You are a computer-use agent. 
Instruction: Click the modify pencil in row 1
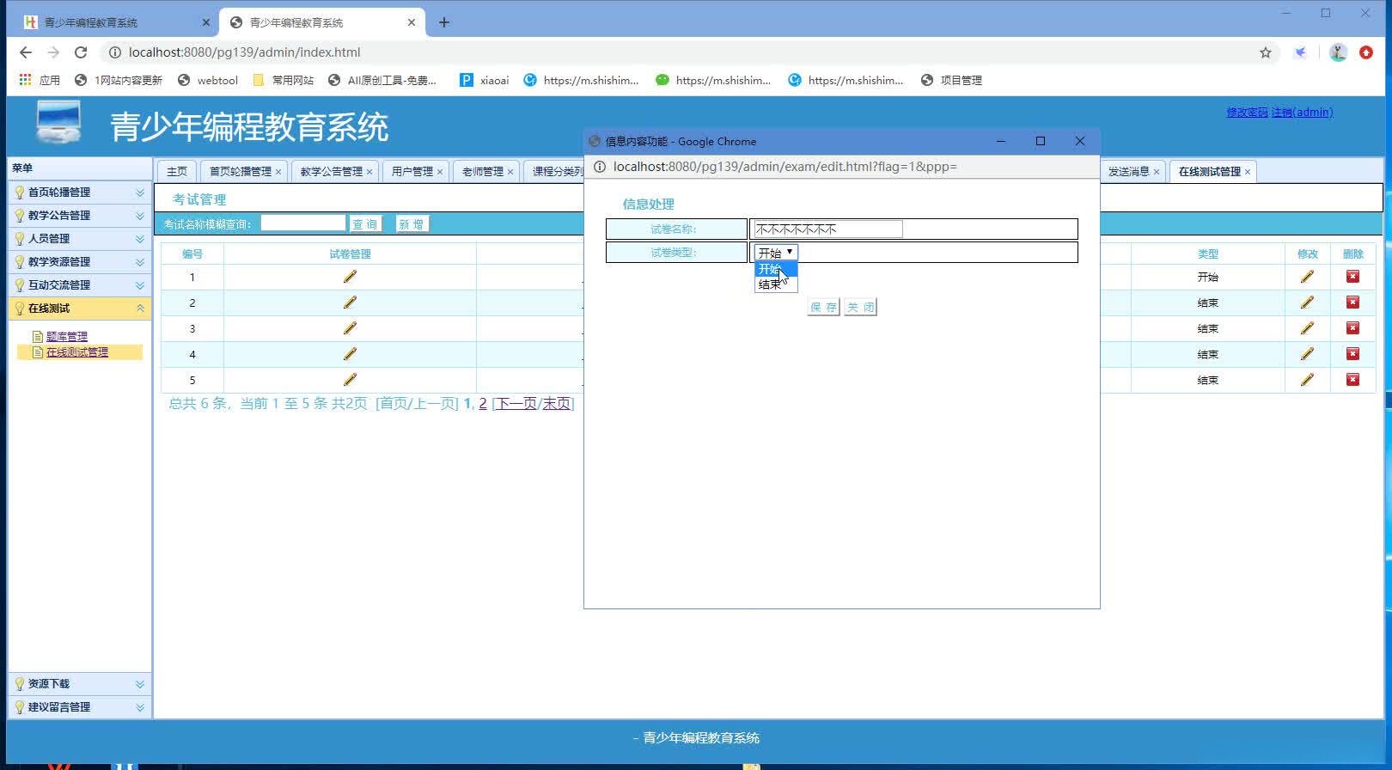[x=1307, y=277]
